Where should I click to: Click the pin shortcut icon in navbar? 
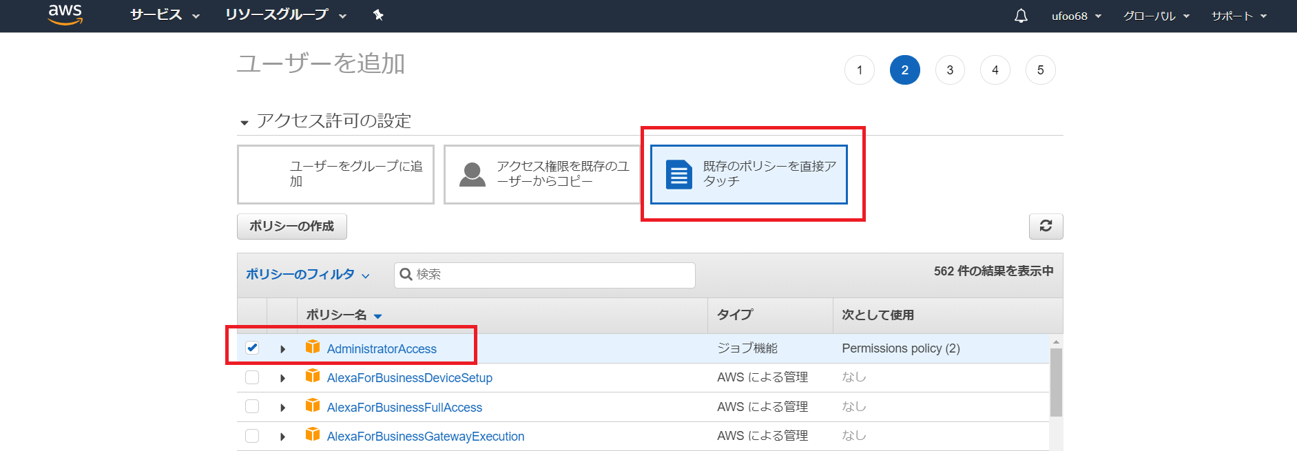(378, 15)
